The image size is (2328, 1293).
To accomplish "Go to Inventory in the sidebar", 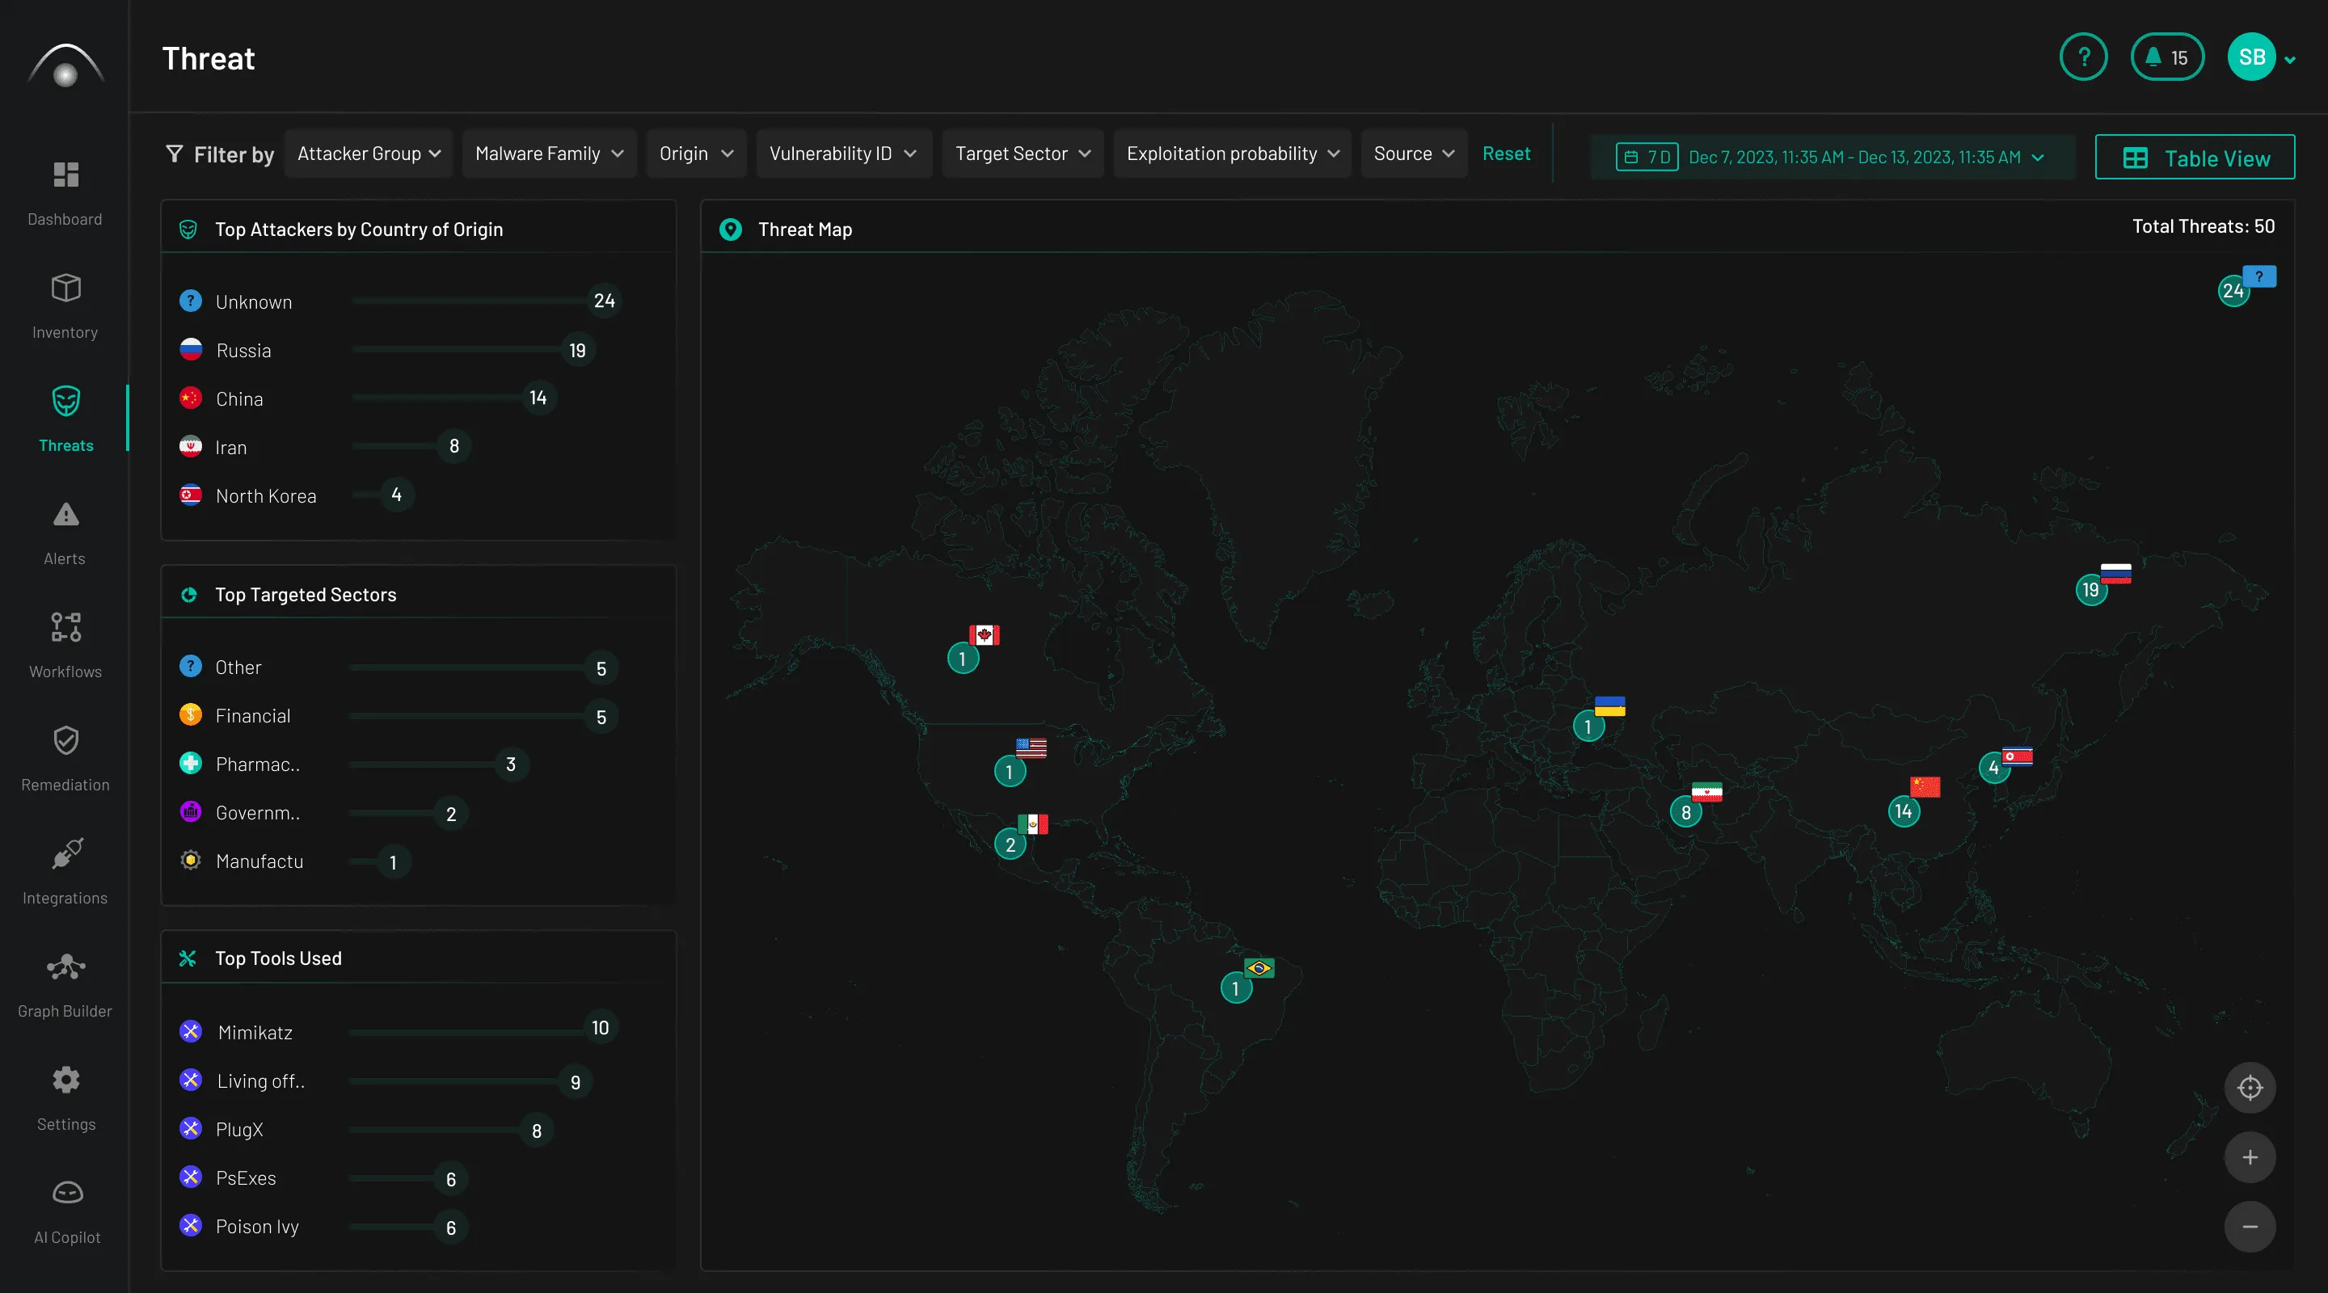I will pos(65,305).
